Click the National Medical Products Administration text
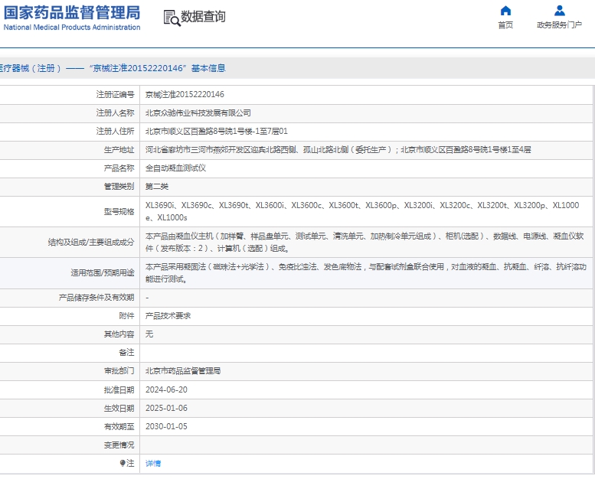The height and width of the screenshot is (479, 595). pos(71,28)
